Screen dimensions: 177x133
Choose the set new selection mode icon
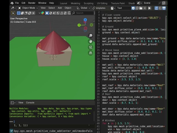pyautogui.click(x=19, y=13)
